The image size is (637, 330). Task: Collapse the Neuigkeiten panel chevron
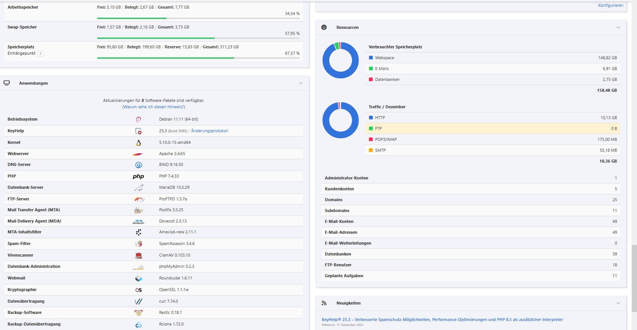pos(618,303)
